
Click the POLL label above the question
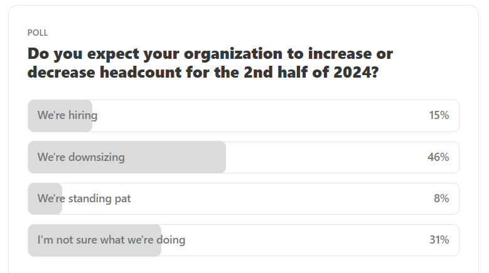(x=38, y=33)
